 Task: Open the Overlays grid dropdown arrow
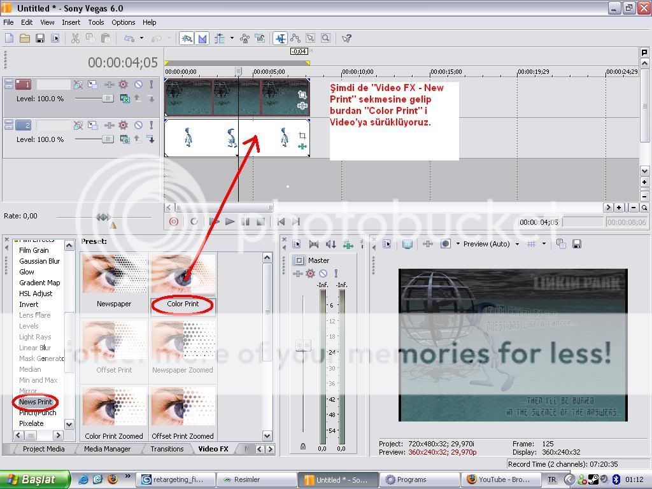544,244
